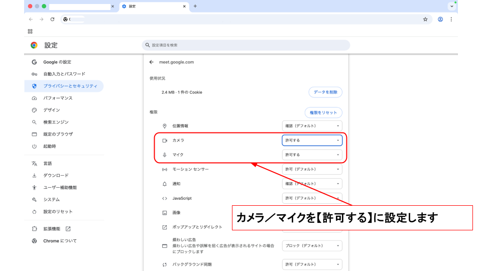Click the tab search chevron at top right
This screenshot has height=271, width=482.
(451, 6)
